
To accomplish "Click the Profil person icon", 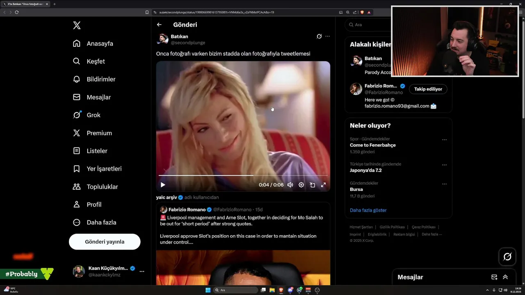I will pos(77,204).
